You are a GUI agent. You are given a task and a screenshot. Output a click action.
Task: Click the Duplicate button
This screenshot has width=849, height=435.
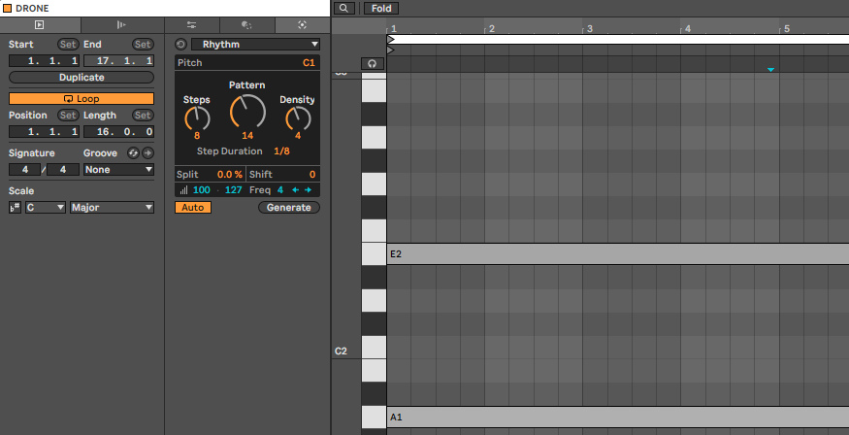point(82,78)
